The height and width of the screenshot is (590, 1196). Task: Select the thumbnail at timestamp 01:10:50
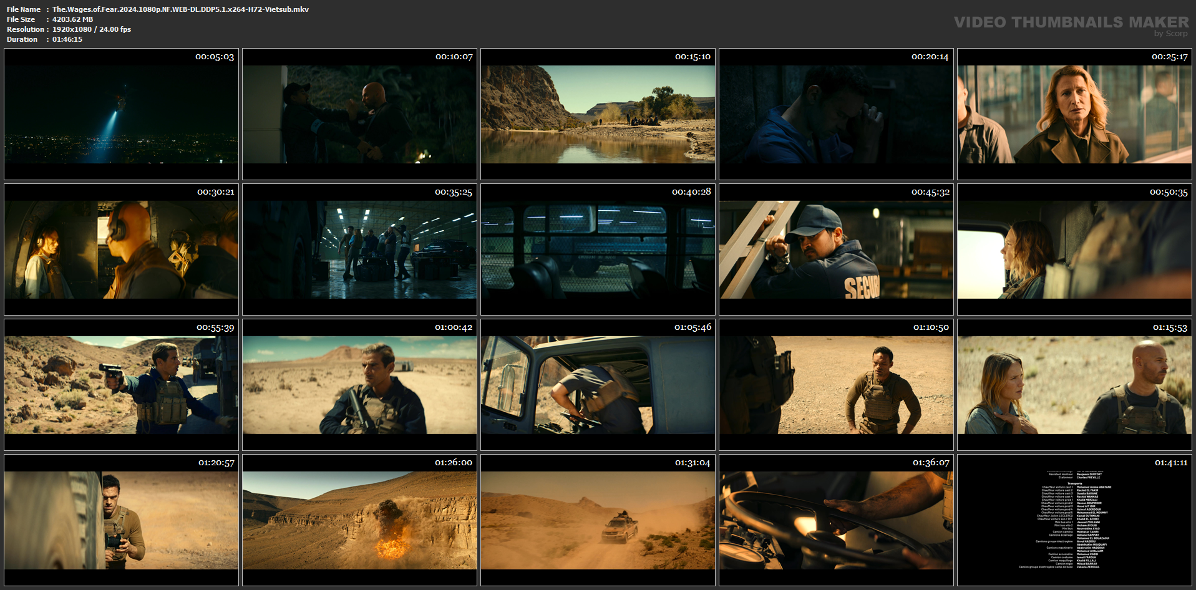click(836, 385)
